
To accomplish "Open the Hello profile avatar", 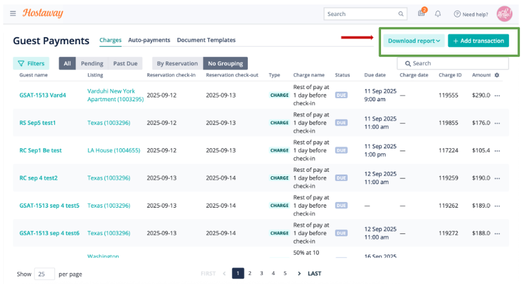I will click(505, 14).
